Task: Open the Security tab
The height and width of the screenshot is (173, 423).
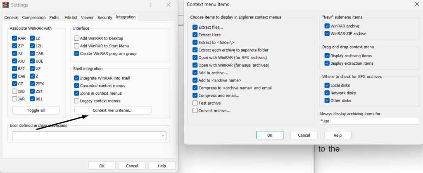Action: 105,18
